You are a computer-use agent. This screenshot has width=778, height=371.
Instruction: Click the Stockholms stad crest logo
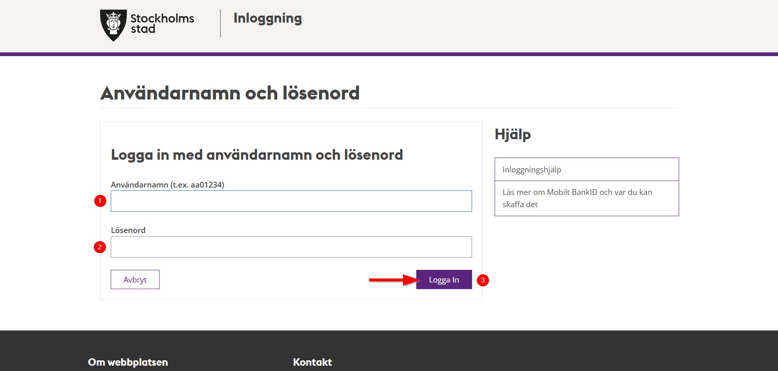pyautogui.click(x=113, y=25)
